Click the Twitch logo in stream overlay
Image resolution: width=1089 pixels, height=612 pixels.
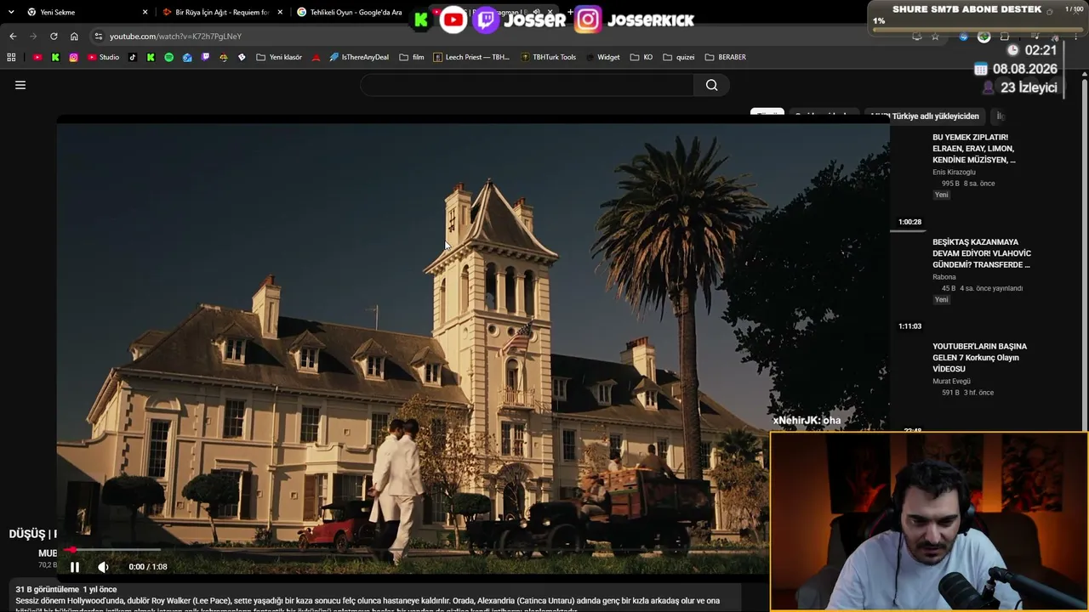tap(486, 20)
